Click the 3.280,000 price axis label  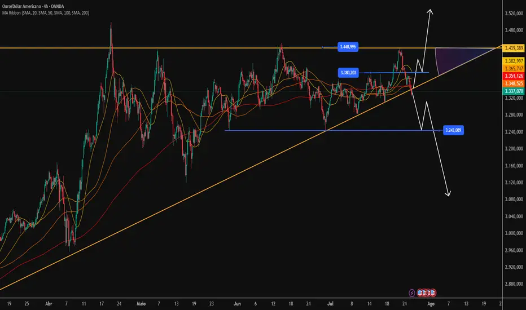click(x=514, y=114)
